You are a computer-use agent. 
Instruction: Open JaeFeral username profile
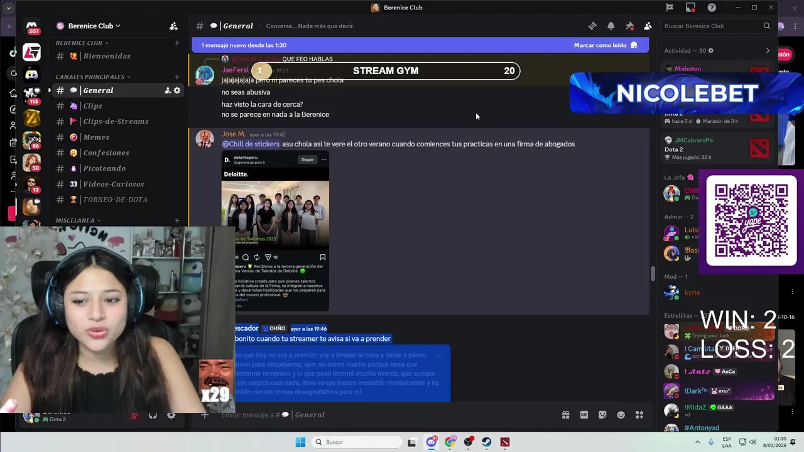pos(235,70)
